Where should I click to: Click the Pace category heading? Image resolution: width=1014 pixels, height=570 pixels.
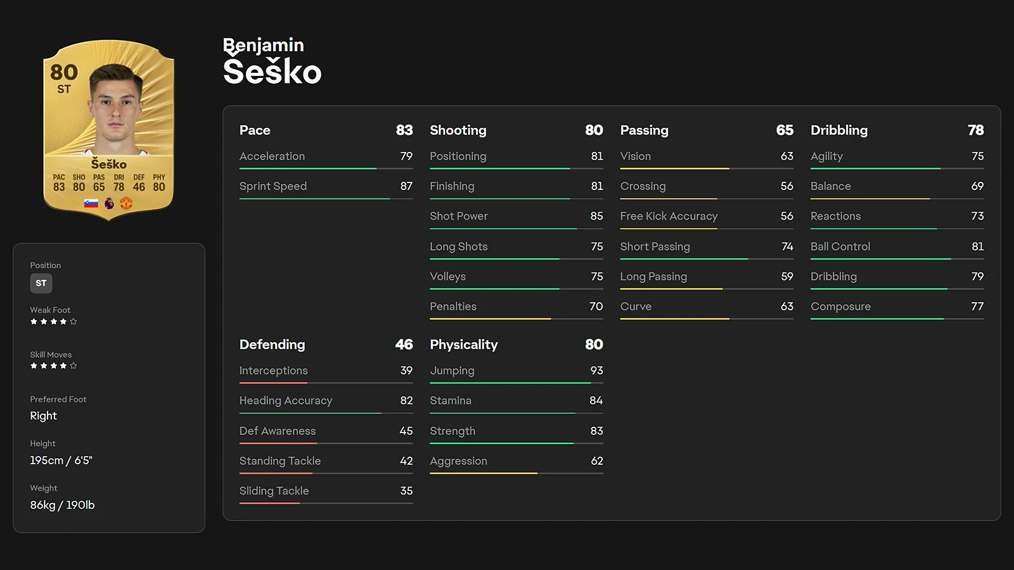(x=255, y=130)
